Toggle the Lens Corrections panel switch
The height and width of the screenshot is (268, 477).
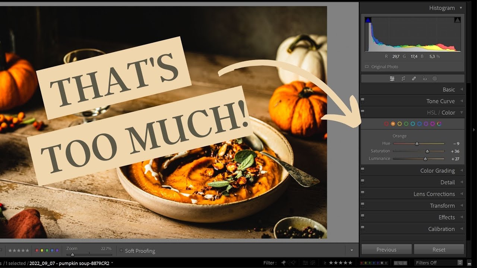[363, 193]
